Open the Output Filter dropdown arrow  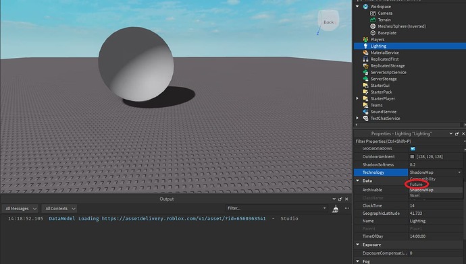(x=325, y=208)
